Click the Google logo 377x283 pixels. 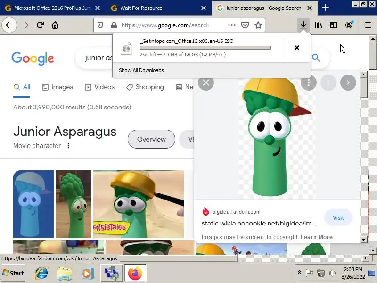pos(33,58)
